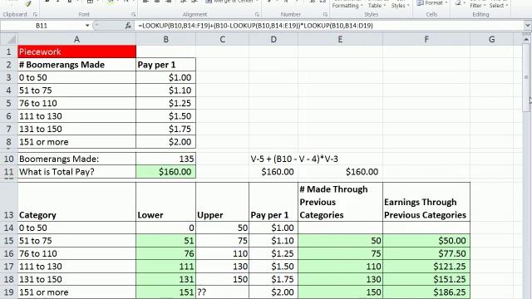
Task: Open the Alignment group dialog launcher
Action: coord(257,15)
